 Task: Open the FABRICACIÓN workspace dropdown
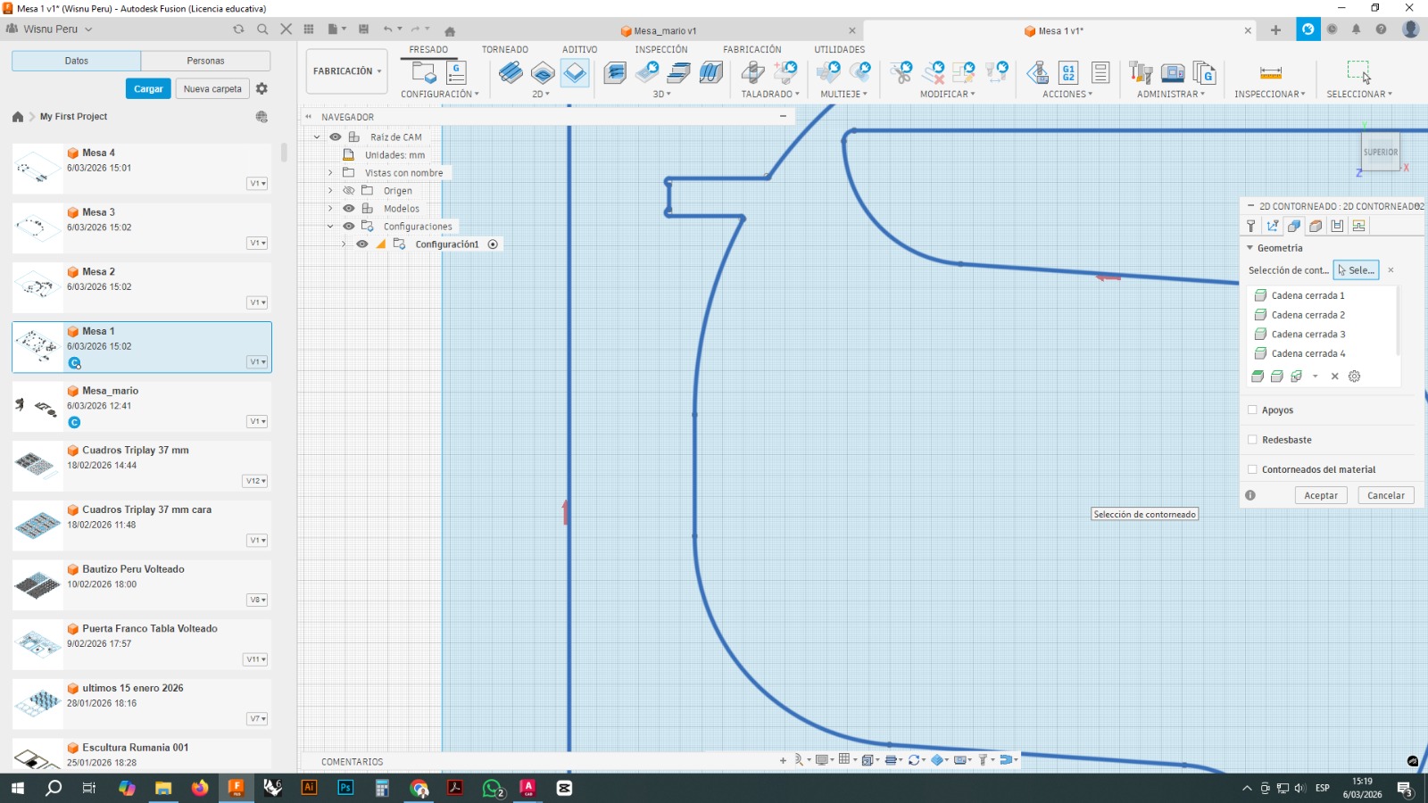(x=347, y=71)
